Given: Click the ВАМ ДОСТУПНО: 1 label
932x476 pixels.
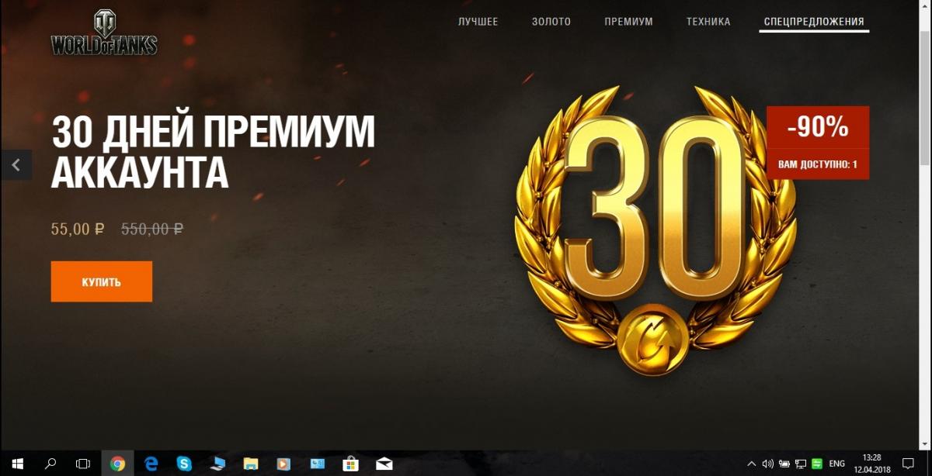Looking at the screenshot, I should [x=818, y=164].
